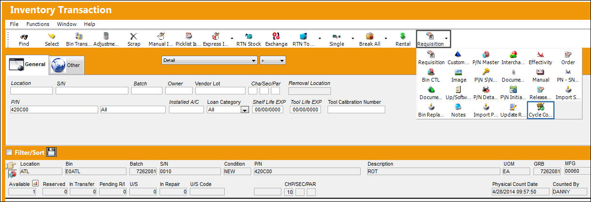Expand the Loan Category dropdown

tap(245, 109)
